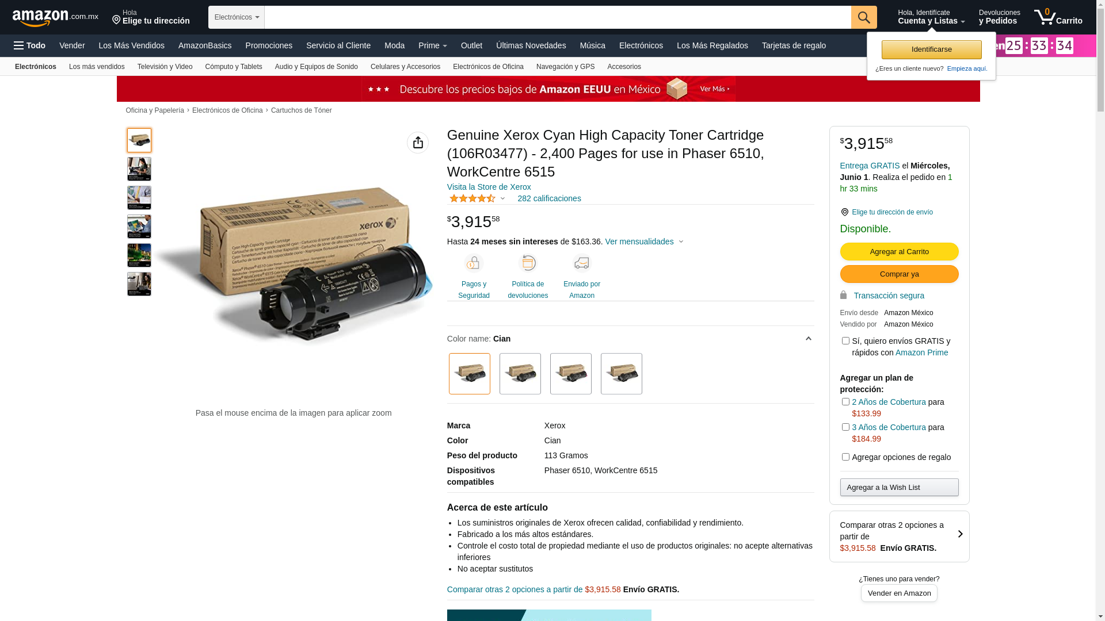Viewport: 1105px width, 621px height.
Task: Click the Enviado por Amazon truck icon
Action: pos(582,263)
